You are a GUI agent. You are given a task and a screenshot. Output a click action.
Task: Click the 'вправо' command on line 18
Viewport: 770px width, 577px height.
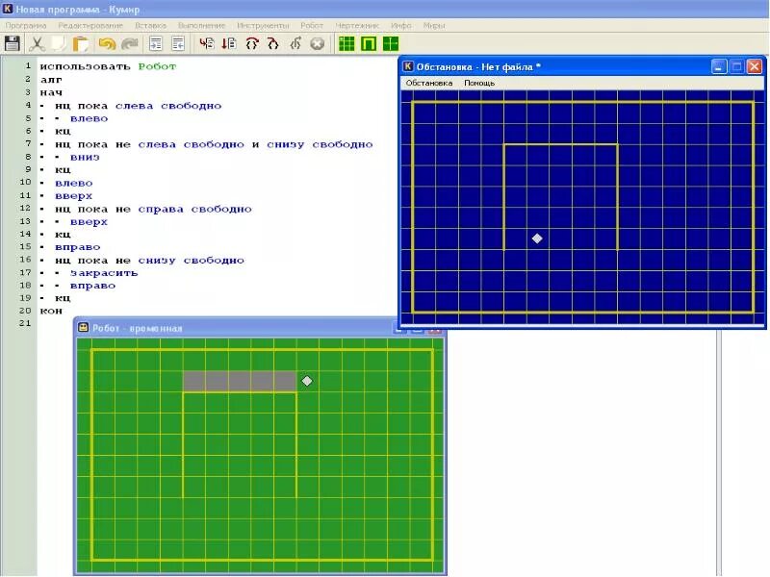(x=92, y=286)
